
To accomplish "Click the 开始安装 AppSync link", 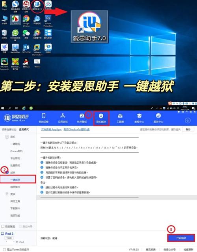I will pos(52,129).
